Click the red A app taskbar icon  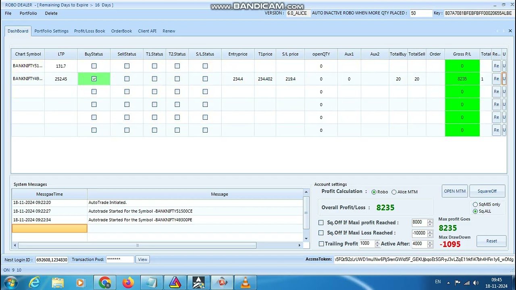pos(222,282)
